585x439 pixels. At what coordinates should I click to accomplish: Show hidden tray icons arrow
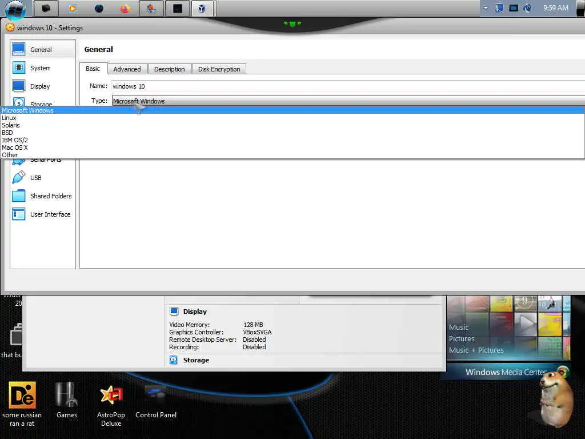tap(486, 8)
